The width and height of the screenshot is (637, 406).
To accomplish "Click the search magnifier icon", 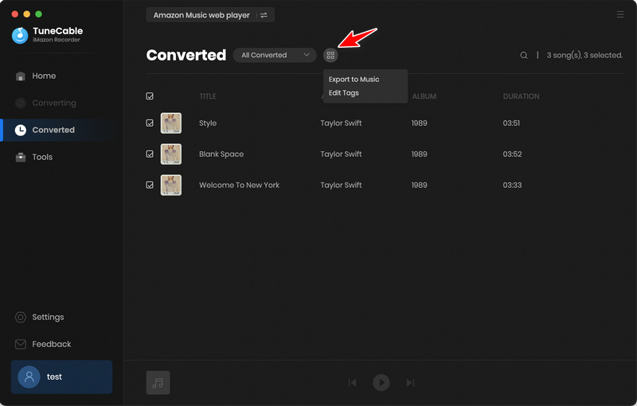I will 524,55.
